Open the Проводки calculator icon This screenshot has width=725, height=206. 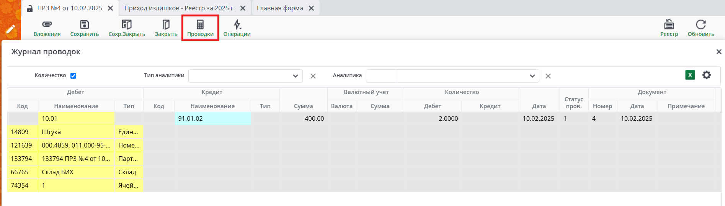pyautogui.click(x=200, y=25)
